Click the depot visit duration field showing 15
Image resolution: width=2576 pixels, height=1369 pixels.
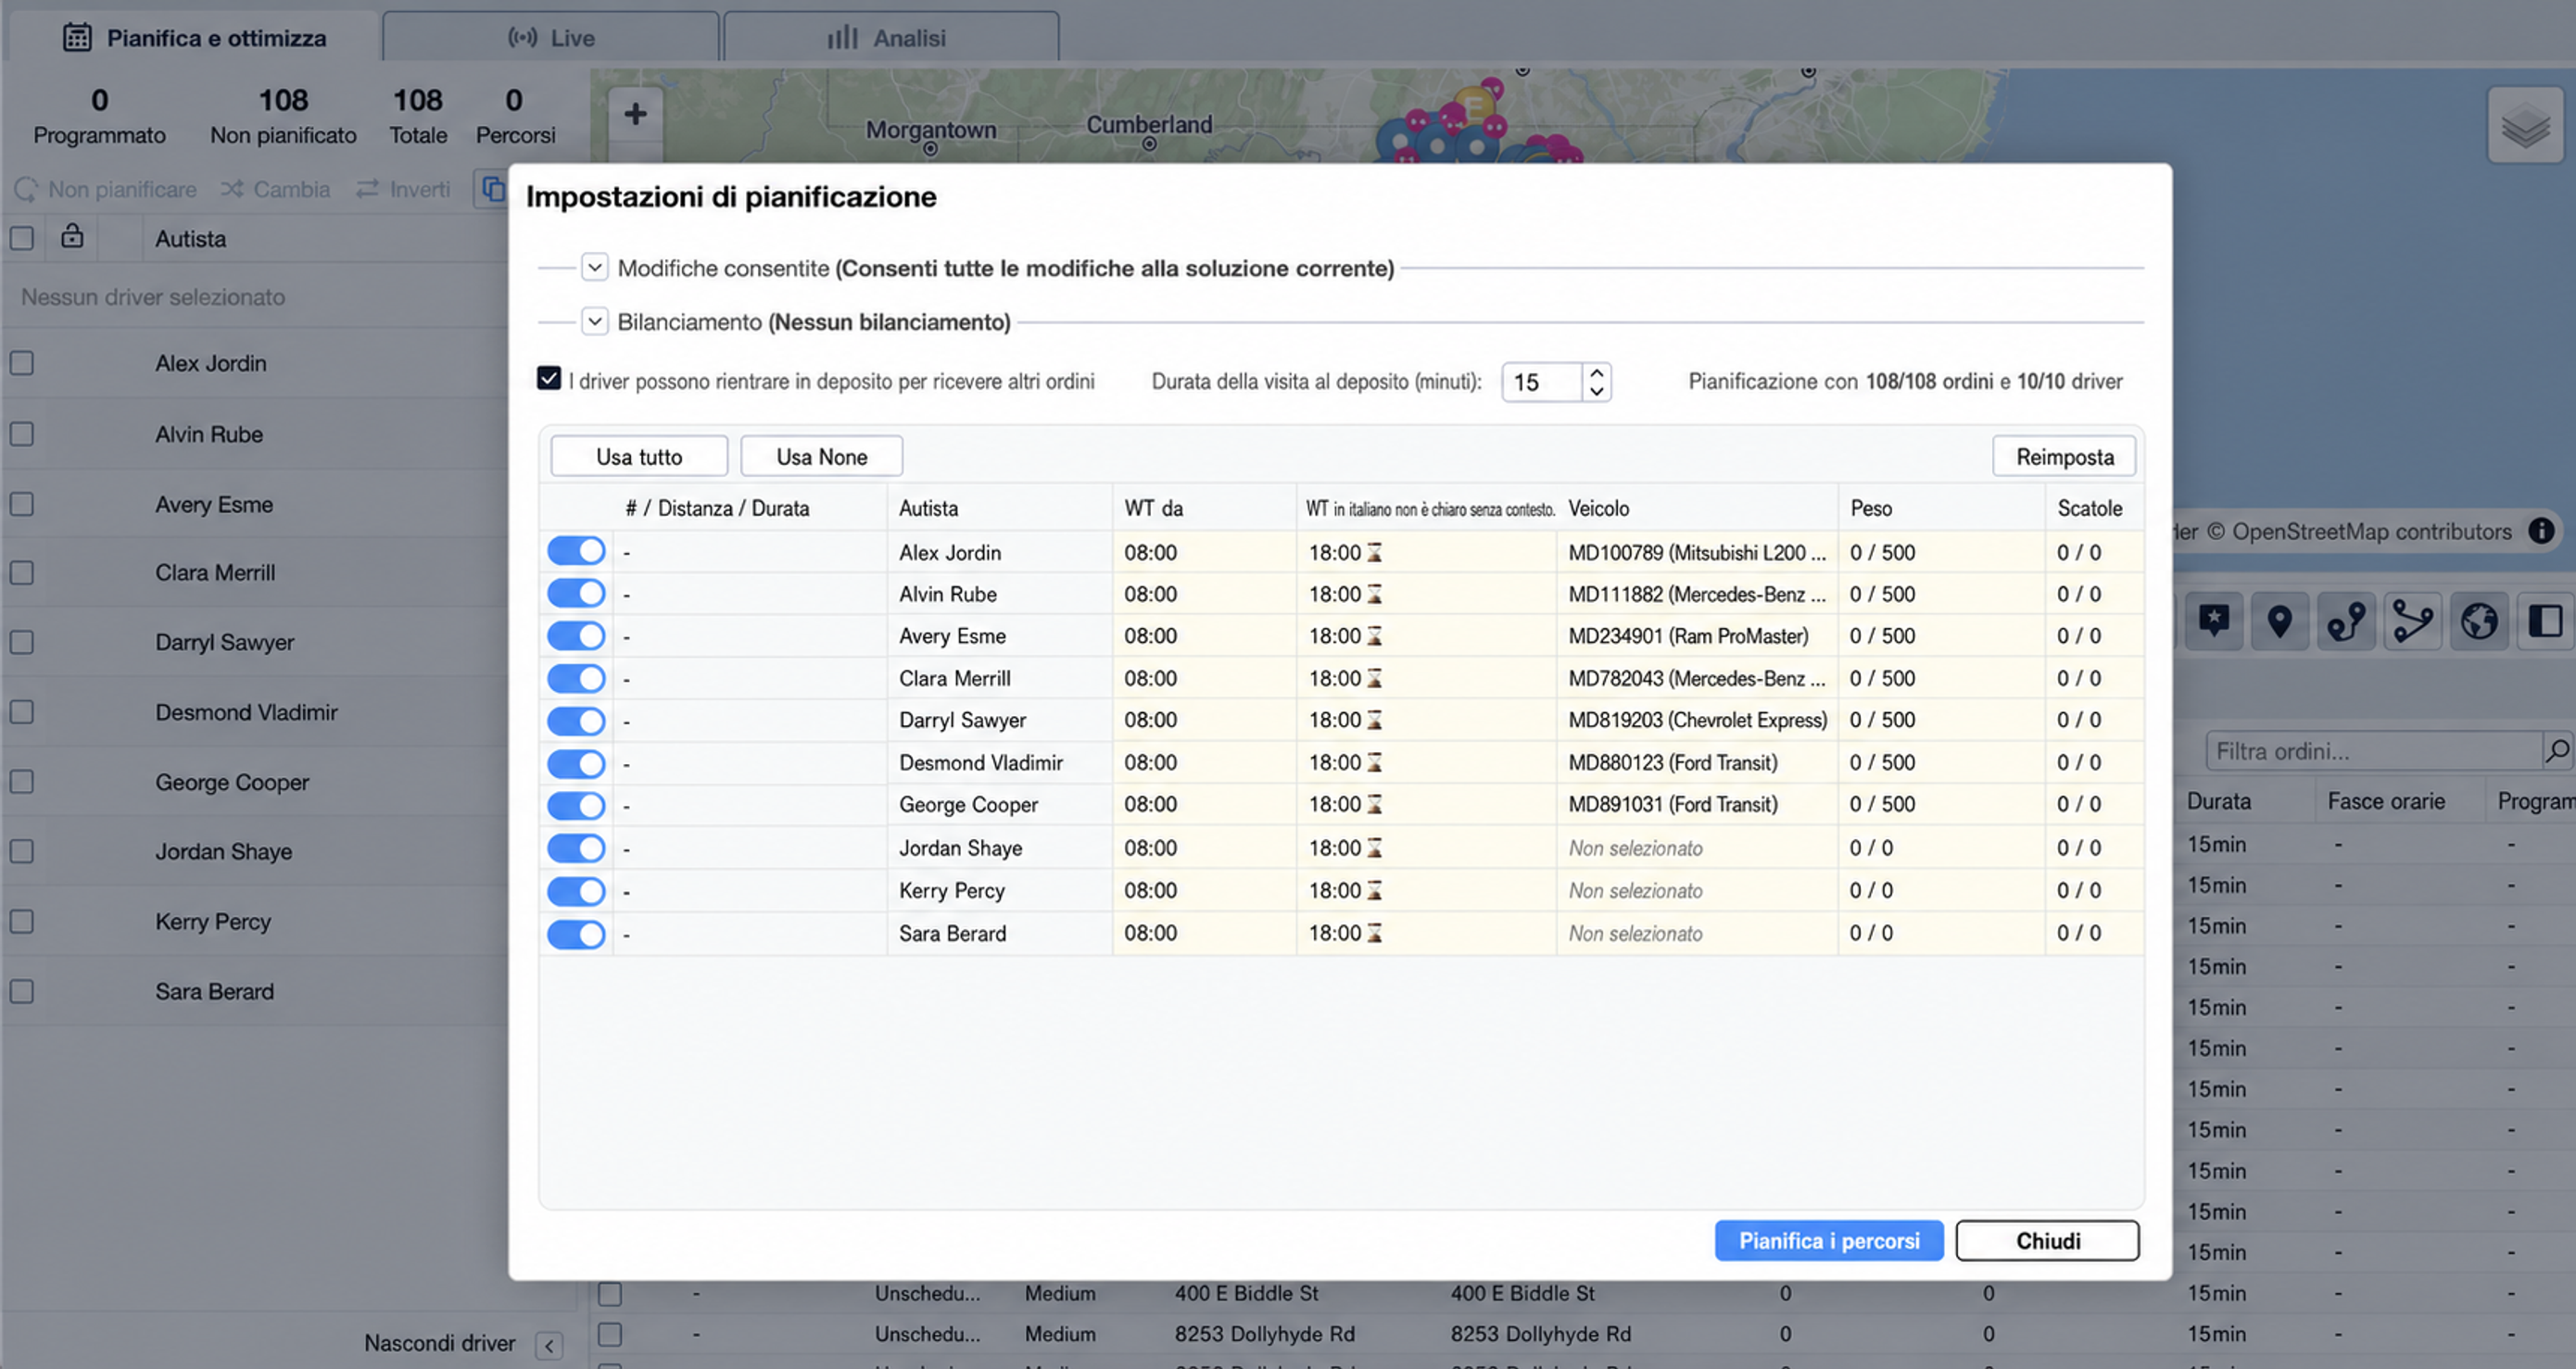click(1543, 382)
